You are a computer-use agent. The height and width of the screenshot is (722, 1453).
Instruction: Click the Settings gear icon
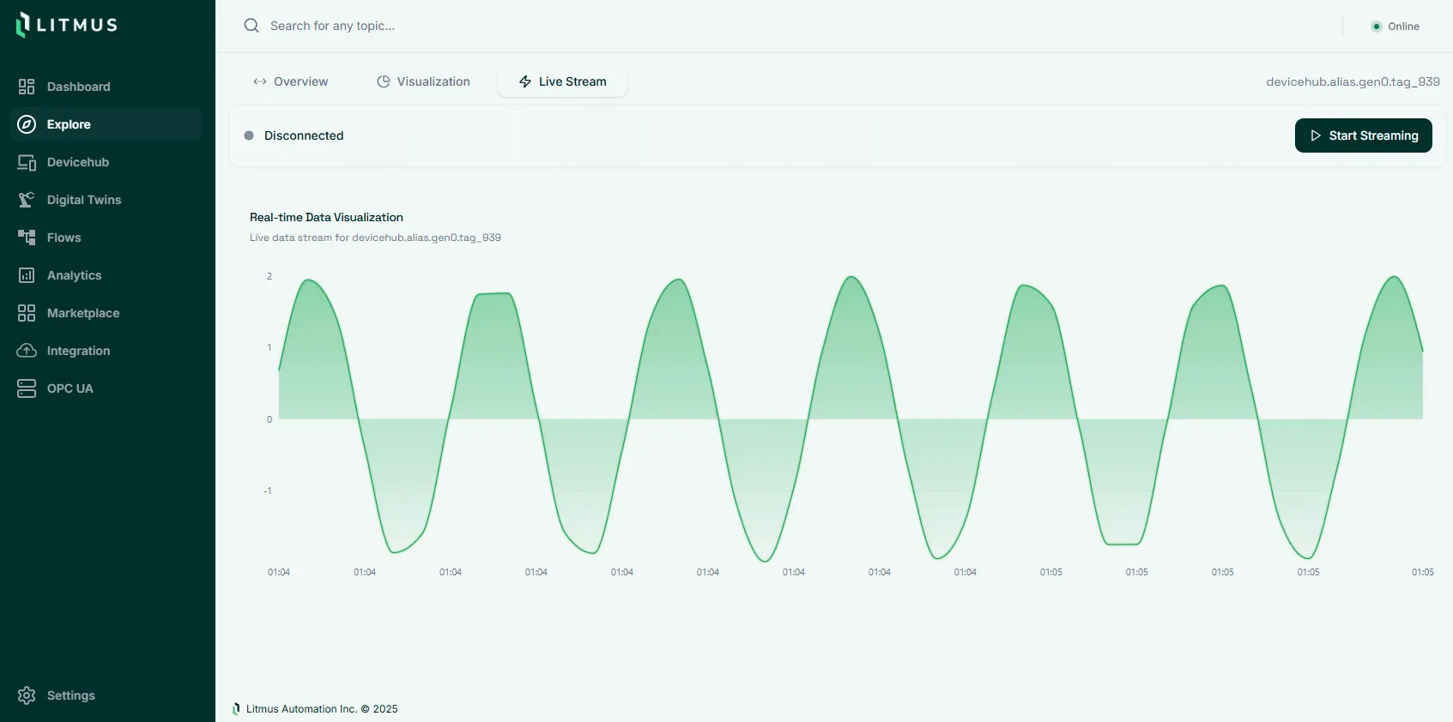click(27, 695)
